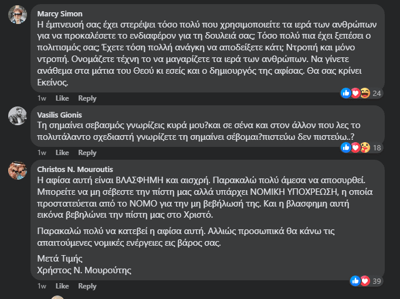Screen dimensions: 400x299
Task: Open Marcy Simon's profile picture
Action: [18, 15]
